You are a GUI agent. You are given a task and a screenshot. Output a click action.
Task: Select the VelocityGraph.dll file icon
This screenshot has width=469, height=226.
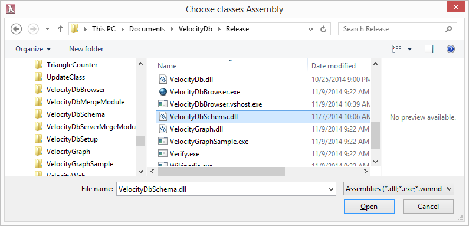[162, 129]
